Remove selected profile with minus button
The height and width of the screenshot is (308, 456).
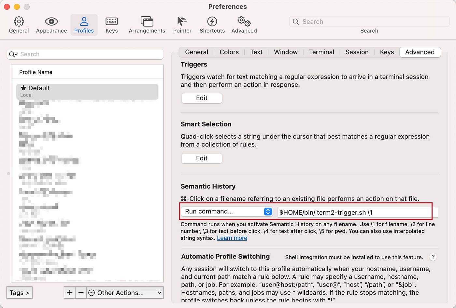(x=81, y=292)
